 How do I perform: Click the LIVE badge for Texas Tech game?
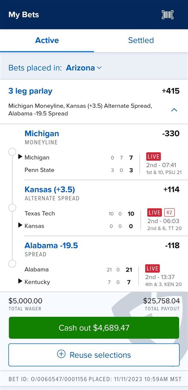(x=154, y=213)
